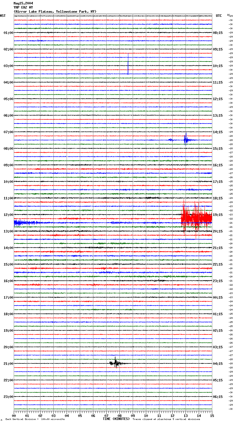
Task: Select the 23:00 MST row label
Action: pos(9,397)
